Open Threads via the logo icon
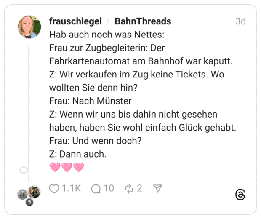 point(240,194)
